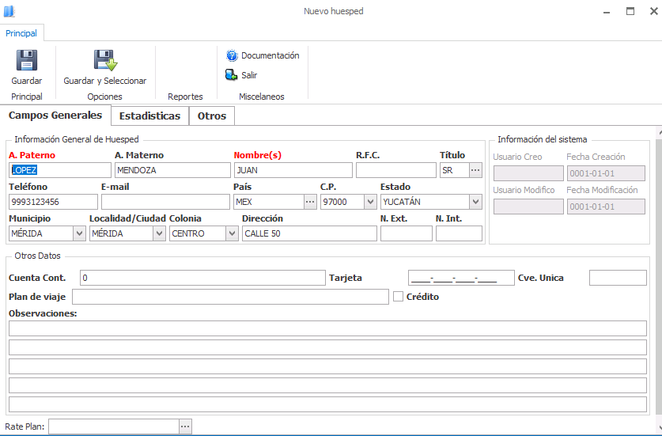Click the N. Ext. field

(x=407, y=233)
